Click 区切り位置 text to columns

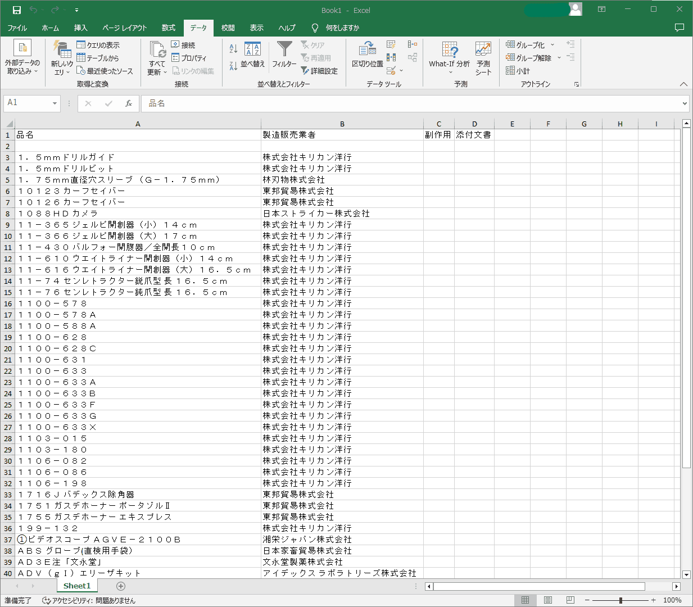[x=368, y=55]
